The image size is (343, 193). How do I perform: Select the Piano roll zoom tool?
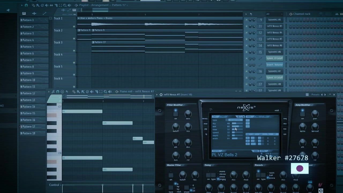(105, 91)
